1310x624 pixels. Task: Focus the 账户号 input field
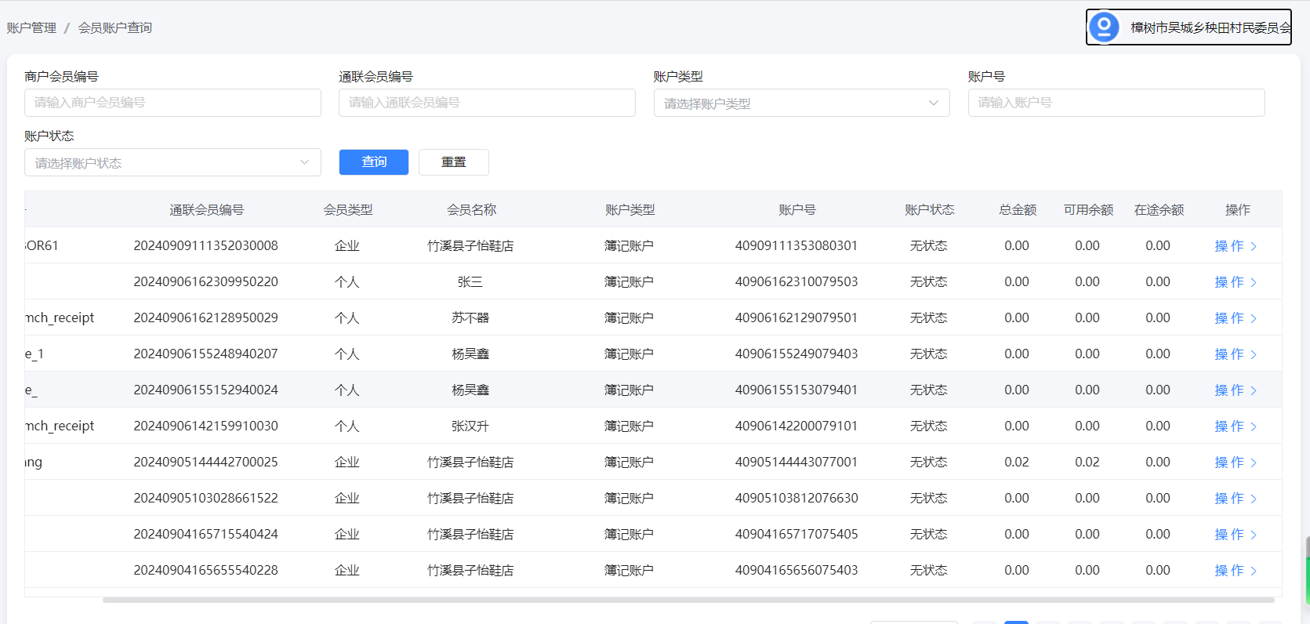(1116, 103)
